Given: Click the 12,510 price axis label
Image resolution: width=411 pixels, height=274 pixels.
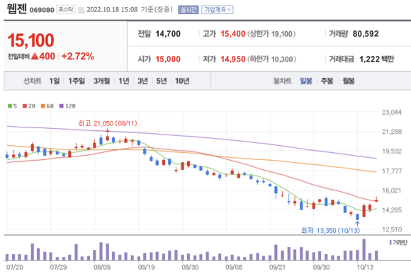Looking at the screenshot, I should coord(392,229).
